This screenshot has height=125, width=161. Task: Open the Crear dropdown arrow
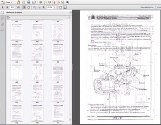click(x=12, y=2)
